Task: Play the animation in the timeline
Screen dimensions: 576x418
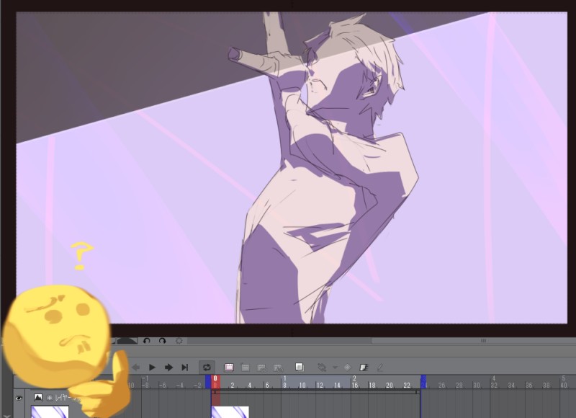Action: pos(152,368)
